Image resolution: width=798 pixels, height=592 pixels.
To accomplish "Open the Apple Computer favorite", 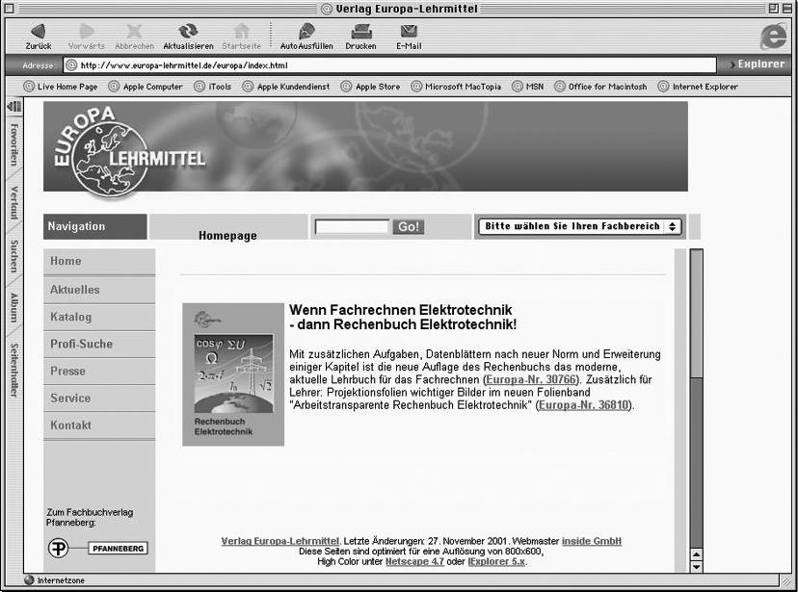I will pyautogui.click(x=146, y=87).
